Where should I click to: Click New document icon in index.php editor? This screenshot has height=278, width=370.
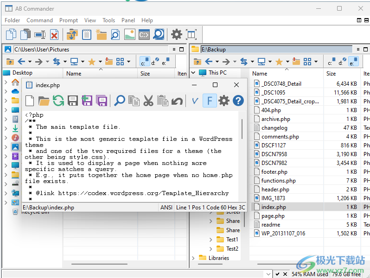[x=30, y=101]
